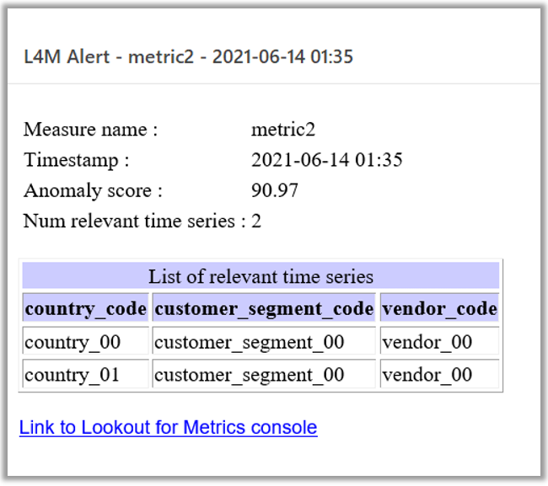The height and width of the screenshot is (486, 548).
Task: Select the country_code column header
Action: [x=86, y=307]
